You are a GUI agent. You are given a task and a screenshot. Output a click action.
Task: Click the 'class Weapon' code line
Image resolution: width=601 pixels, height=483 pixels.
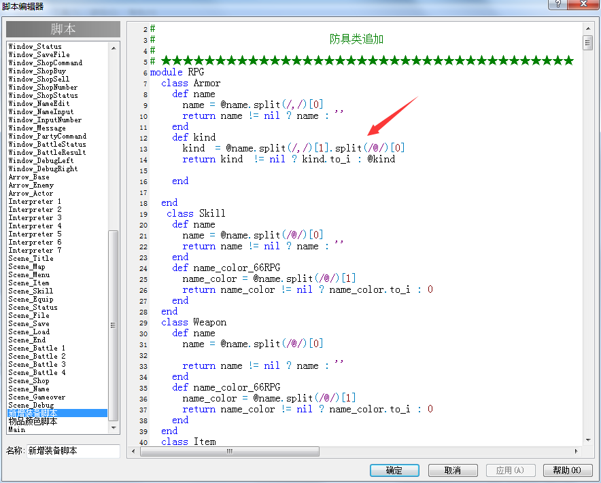pyautogui.click(x=194, y=322)
